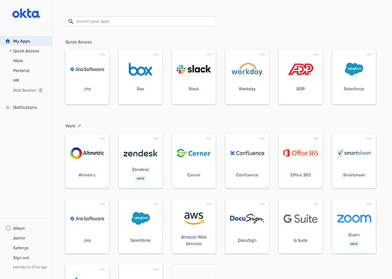
Task: Click the Work section heading
Action: tap(70, 126)
